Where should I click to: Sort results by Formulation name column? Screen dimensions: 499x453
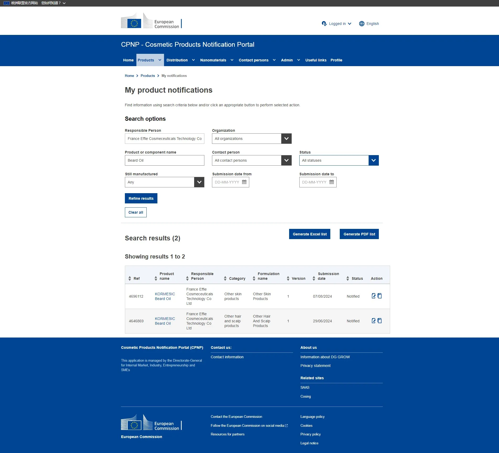coord(254,278)
